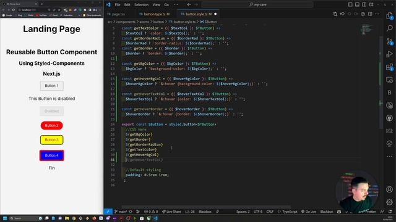Click the my-cave command center search box
396x222 pixels.
(257, 4)
